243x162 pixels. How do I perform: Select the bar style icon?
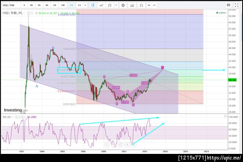coord(110,5)
